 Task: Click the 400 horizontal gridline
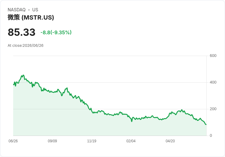pos(110,82)
